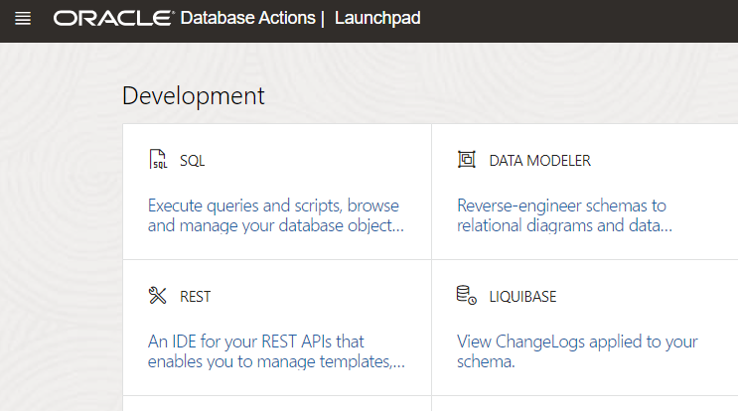Viewport: 738px width, 411px height.
Task: Click 'View ChangeLogs applied' description
Action: [577, 351]
